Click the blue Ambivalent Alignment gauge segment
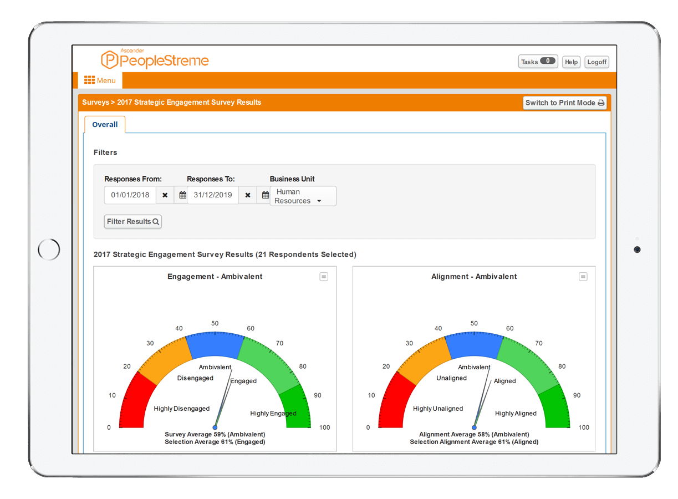 point(475,344)
